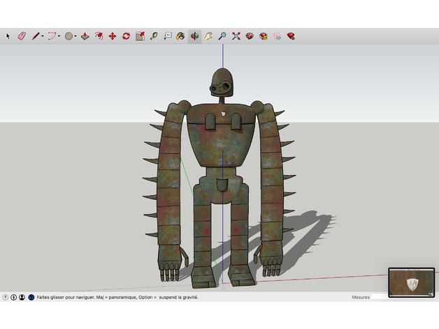Switch to the Pan hand tool
Screen dimensions: 439x329
(x=208, y=36)
